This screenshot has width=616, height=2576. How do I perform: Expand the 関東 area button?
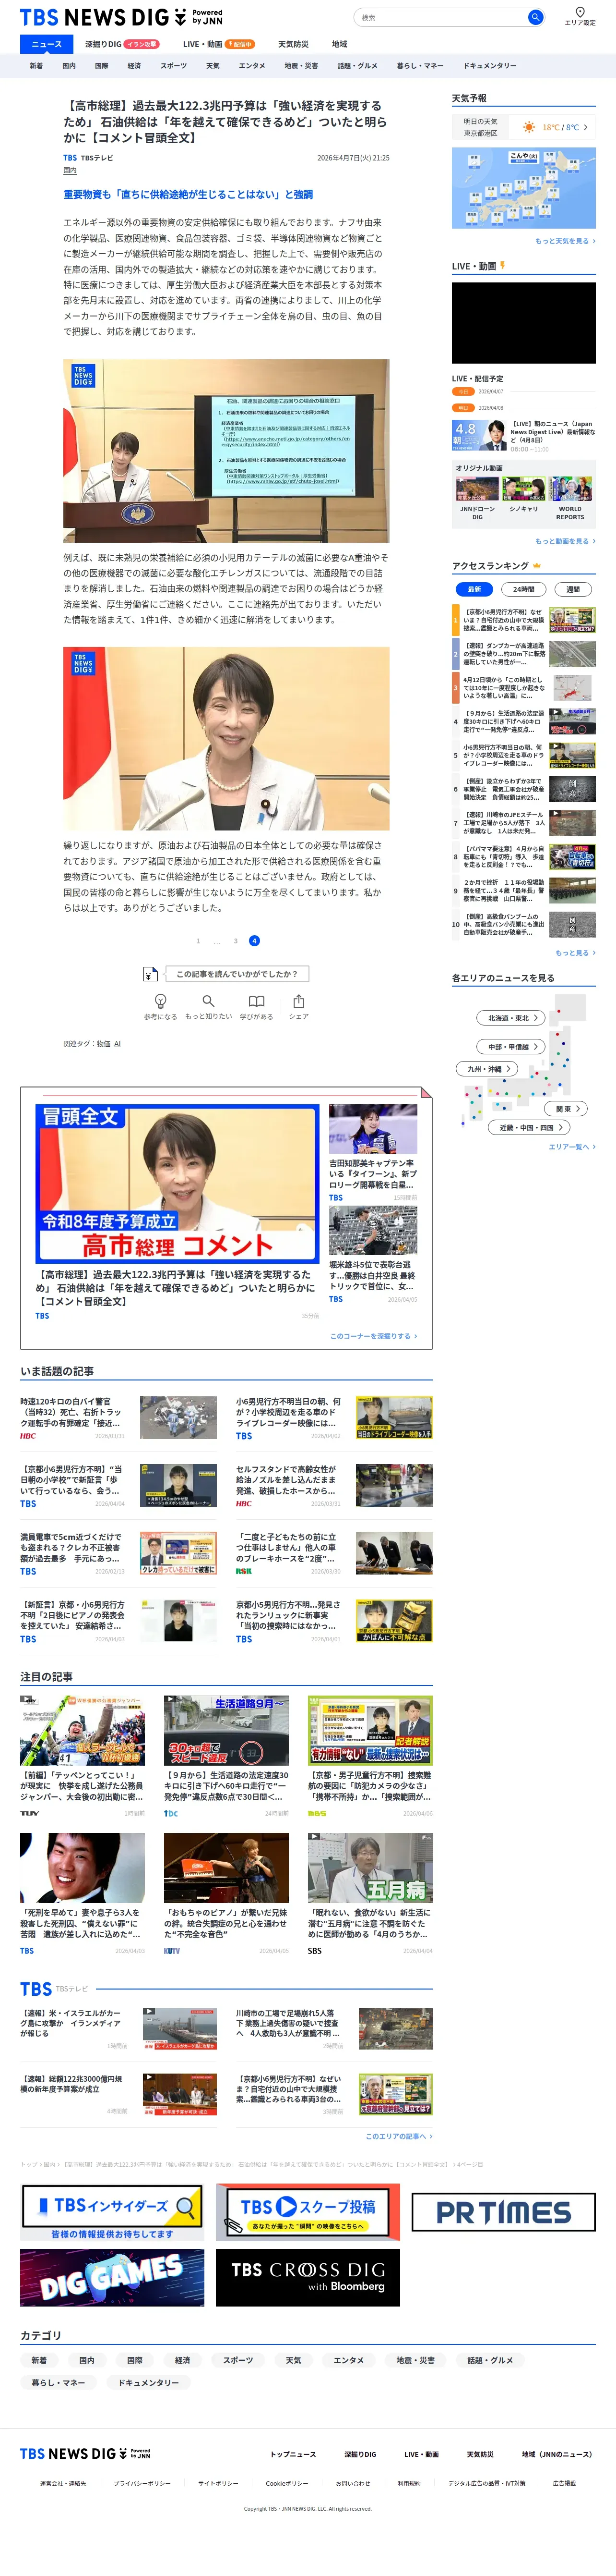click(x=567, y=1109)
